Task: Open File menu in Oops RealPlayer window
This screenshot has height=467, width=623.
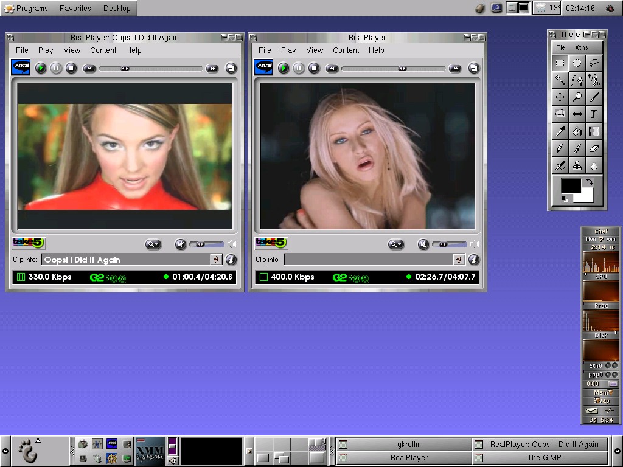Action: [22, 50]
